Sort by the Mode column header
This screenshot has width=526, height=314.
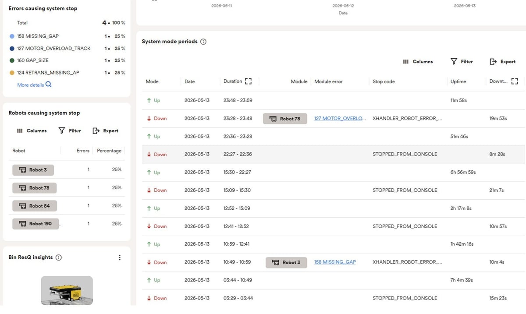pos(152,81)
